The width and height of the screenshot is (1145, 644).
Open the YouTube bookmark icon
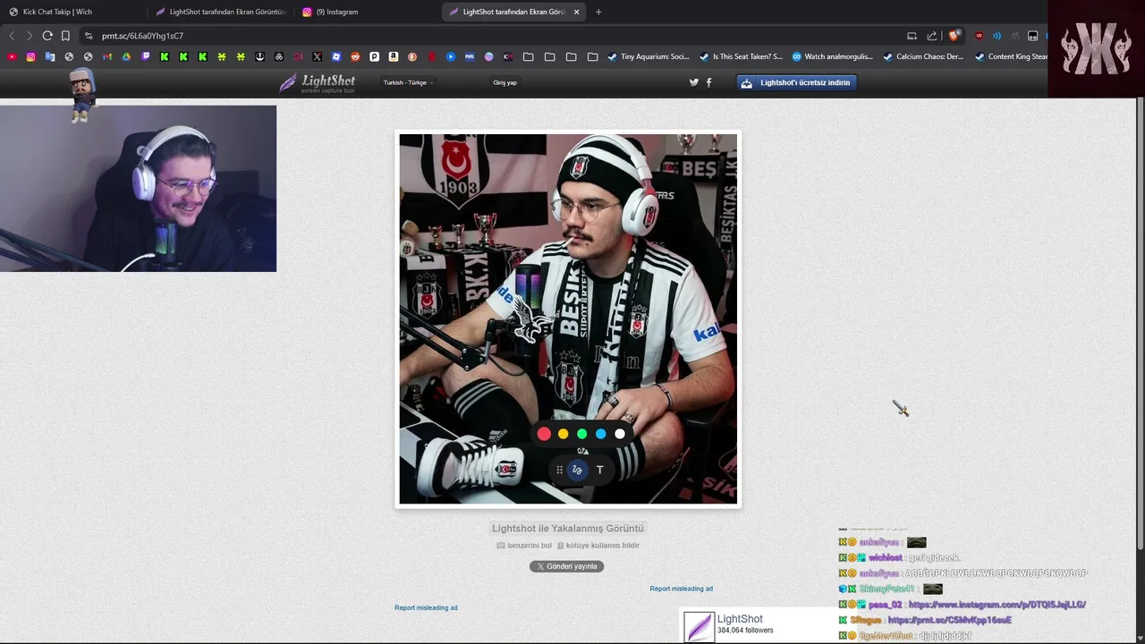(x=12, y=56)
